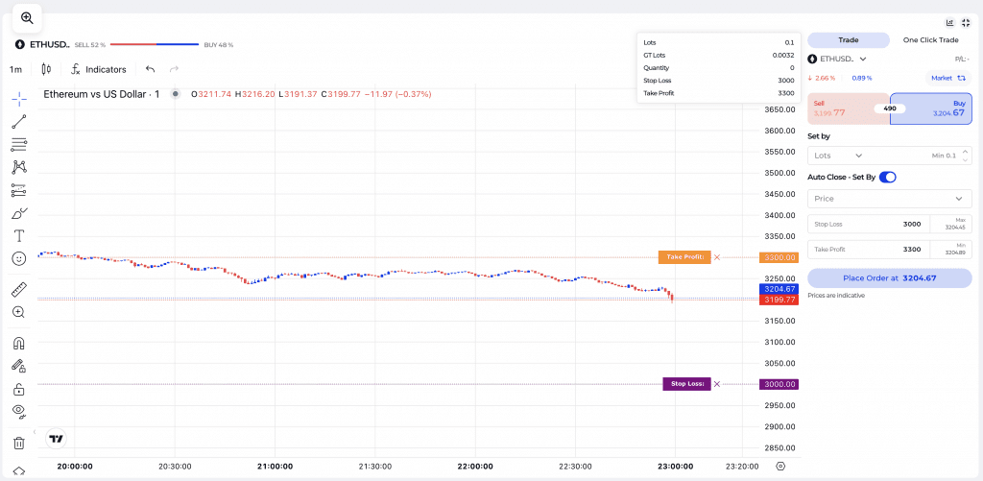983x481 pixels.
Task: Toggle visibility of all drawings eye icon
Action: coord(19,411)
